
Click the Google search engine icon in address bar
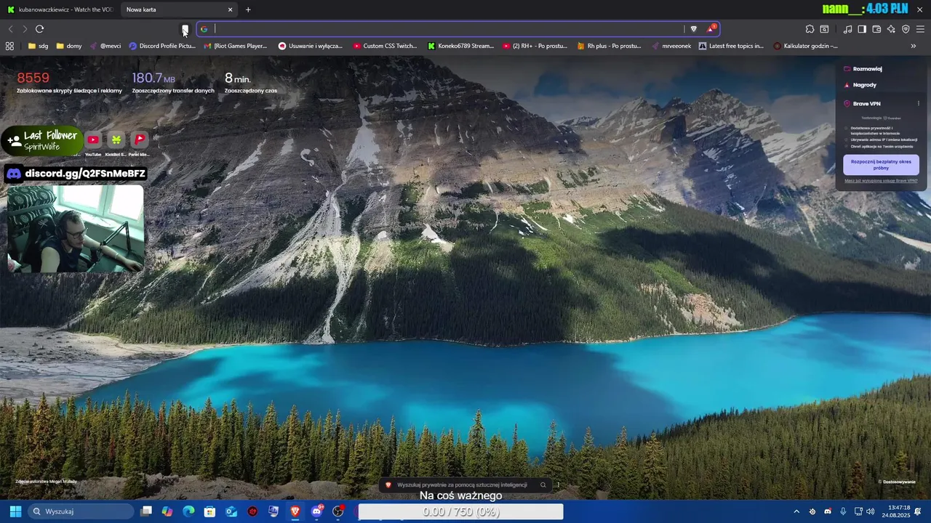pos(204,29)
